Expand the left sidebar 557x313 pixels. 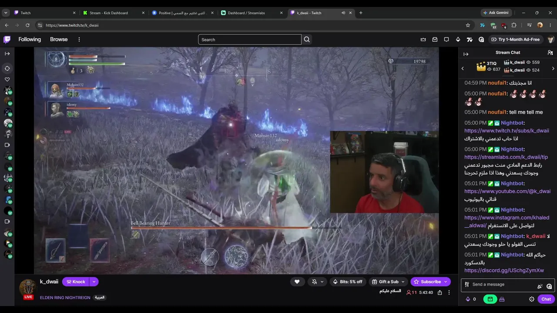click(x=7, y=54)
